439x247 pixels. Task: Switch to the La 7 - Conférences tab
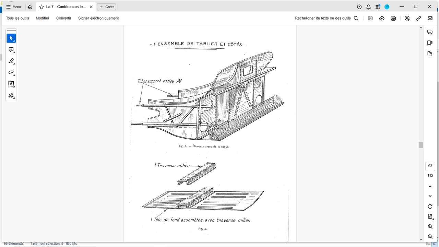tap(66, 7)
